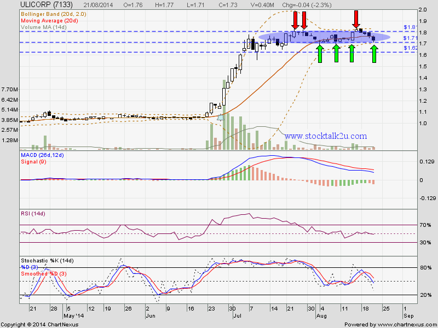Viewport: 438px width, 328px height.
Task: Click the bell marker on the price chart
Action: pyautogui.click(x=221, y=118)
